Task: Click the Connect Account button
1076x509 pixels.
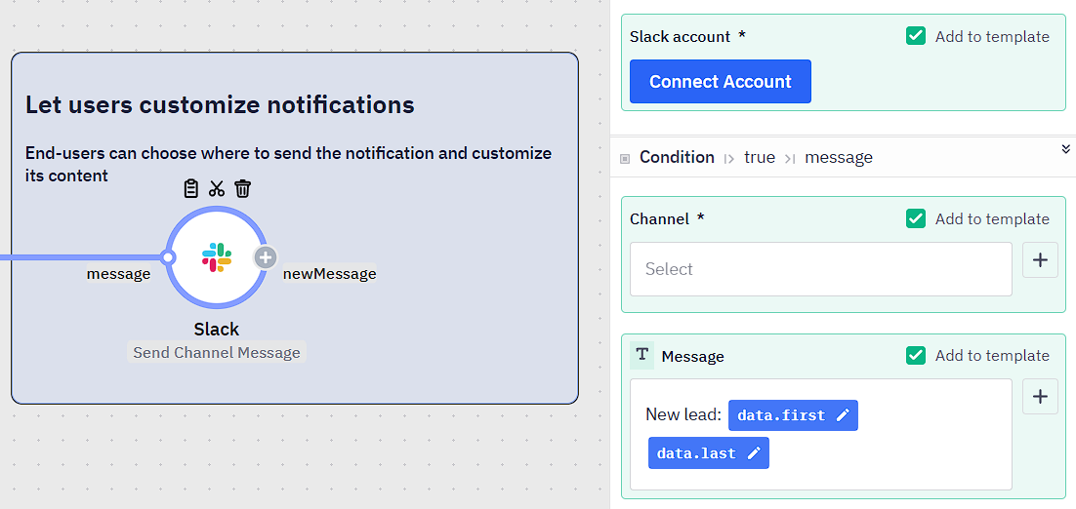Action: 721,82
